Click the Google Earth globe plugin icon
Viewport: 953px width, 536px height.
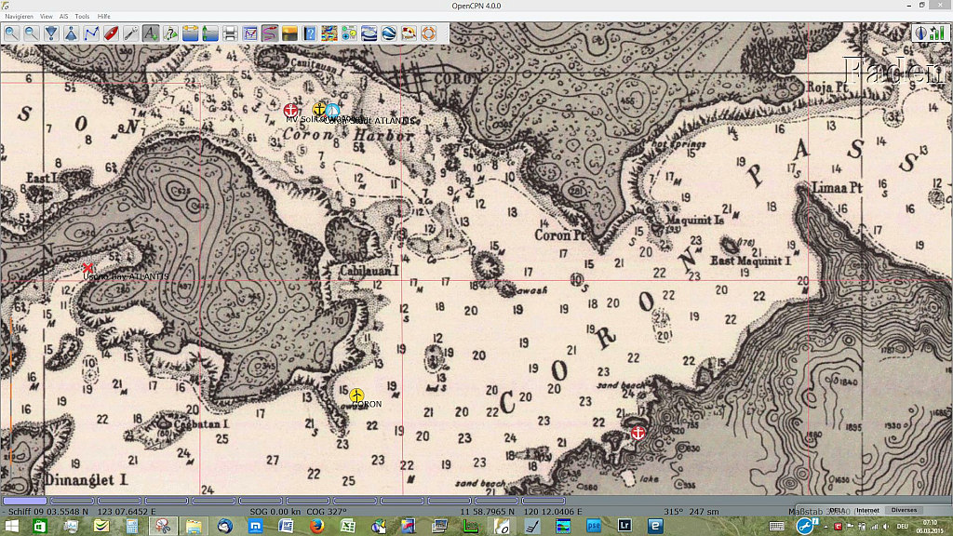coord(389,33)
